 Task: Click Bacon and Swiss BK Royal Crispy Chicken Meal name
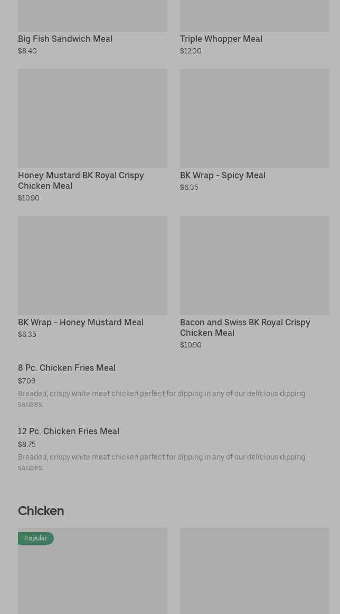tap(244, 327)
